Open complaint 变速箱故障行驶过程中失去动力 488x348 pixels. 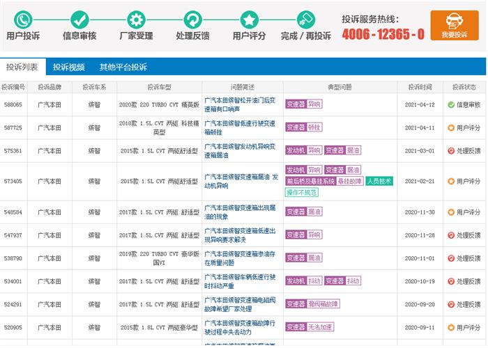240,327
